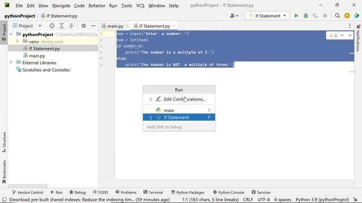Open the VCS menu
The height and width of the screenshot is (203, 362).
click(140, 5)
